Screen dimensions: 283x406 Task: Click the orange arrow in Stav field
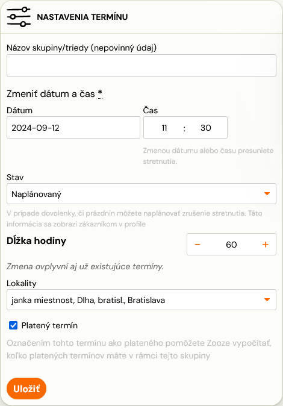click(267, 194)
